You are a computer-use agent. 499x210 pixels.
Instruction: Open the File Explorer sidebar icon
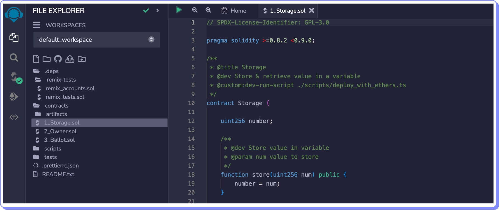coord(14,37)
